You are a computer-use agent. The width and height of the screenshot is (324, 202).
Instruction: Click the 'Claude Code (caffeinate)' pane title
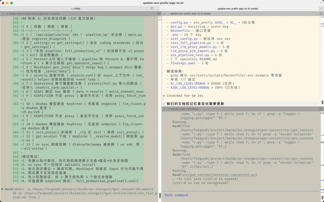(184, 109)
